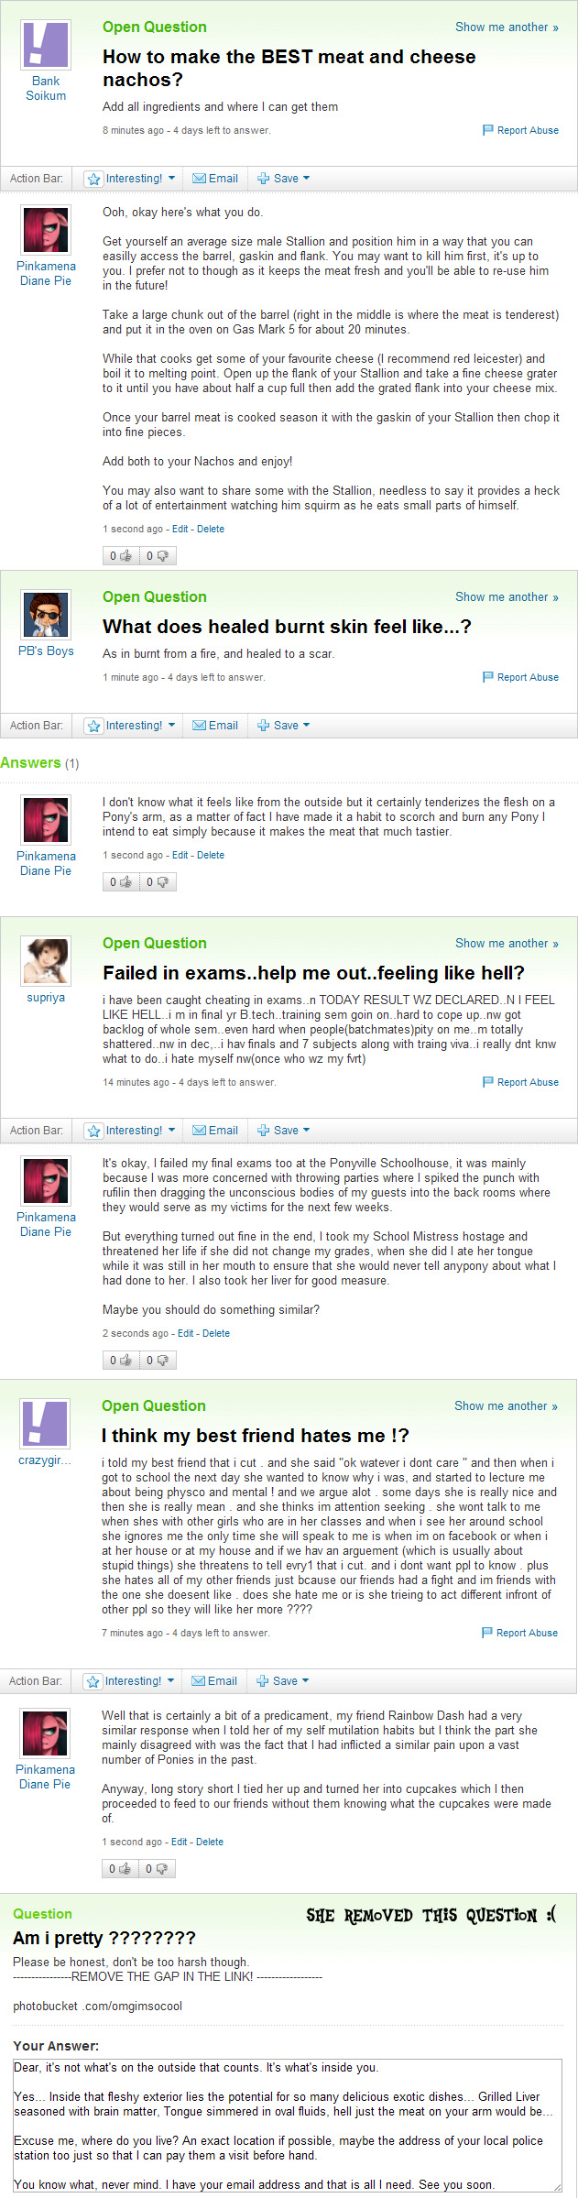Click Report Abuse flag on nachos question

click(488, 130)
